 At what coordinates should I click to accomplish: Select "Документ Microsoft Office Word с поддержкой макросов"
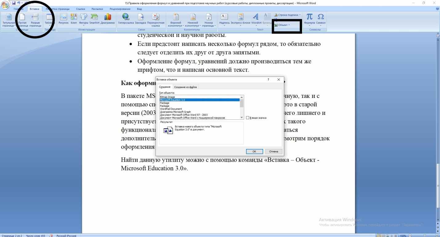click(x=200, y=118)
